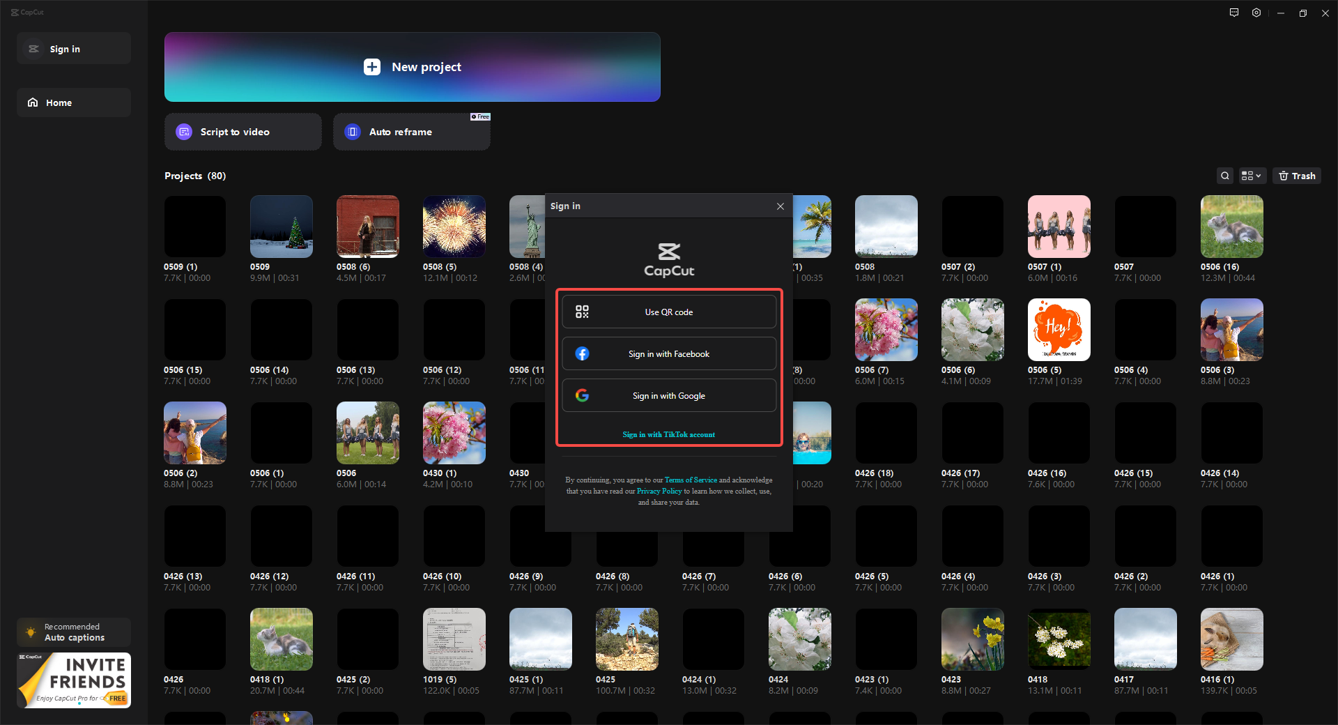This screenshot has width=1338, height=725.
Task: Open project 0426 (13) thumbnail
Action: point(195,536)
